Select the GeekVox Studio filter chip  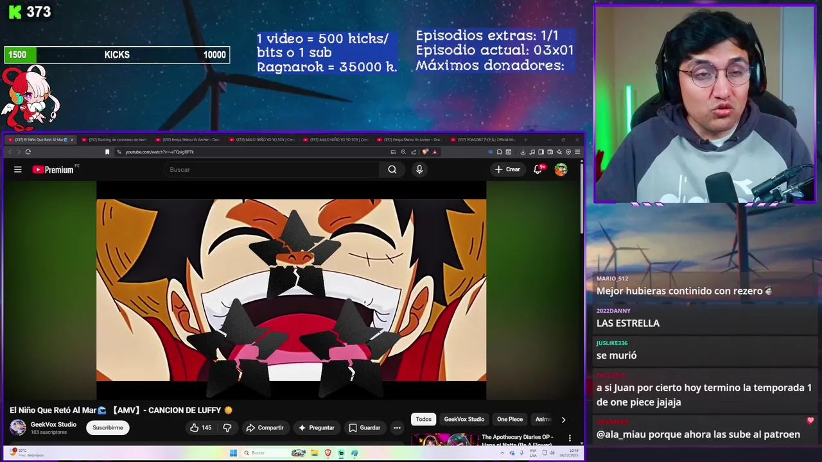tap(464, 419)
